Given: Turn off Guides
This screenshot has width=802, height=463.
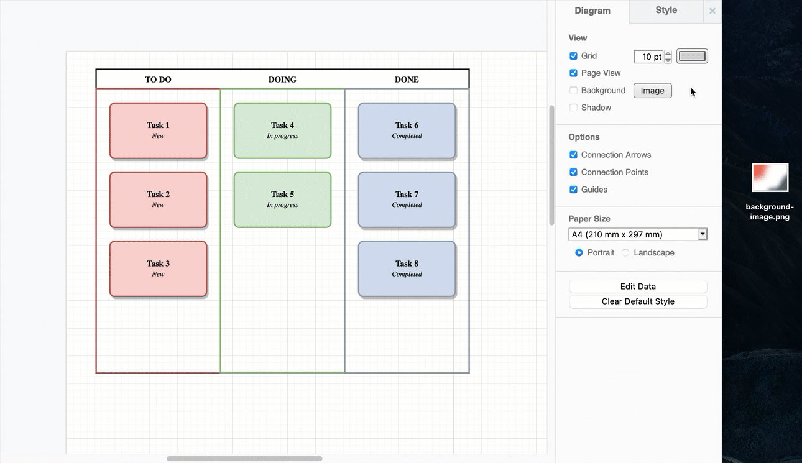Looking at the screenshot, I should coord(573,189).
